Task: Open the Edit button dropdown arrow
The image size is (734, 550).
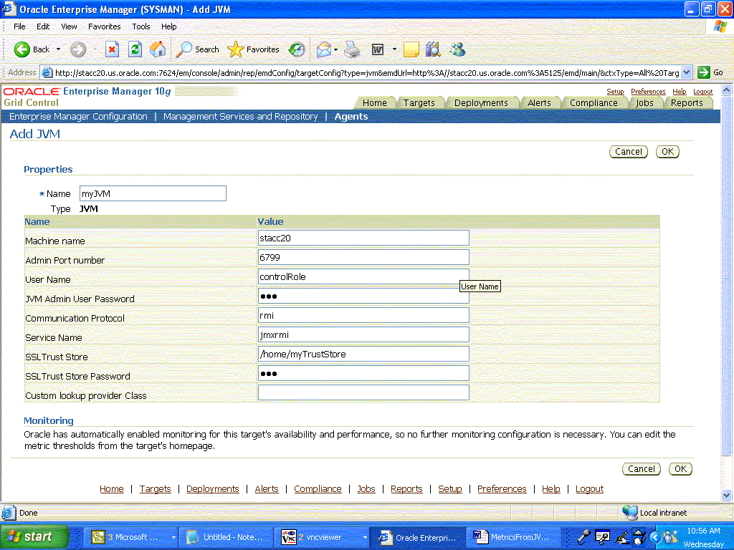Action: point(394,49)
